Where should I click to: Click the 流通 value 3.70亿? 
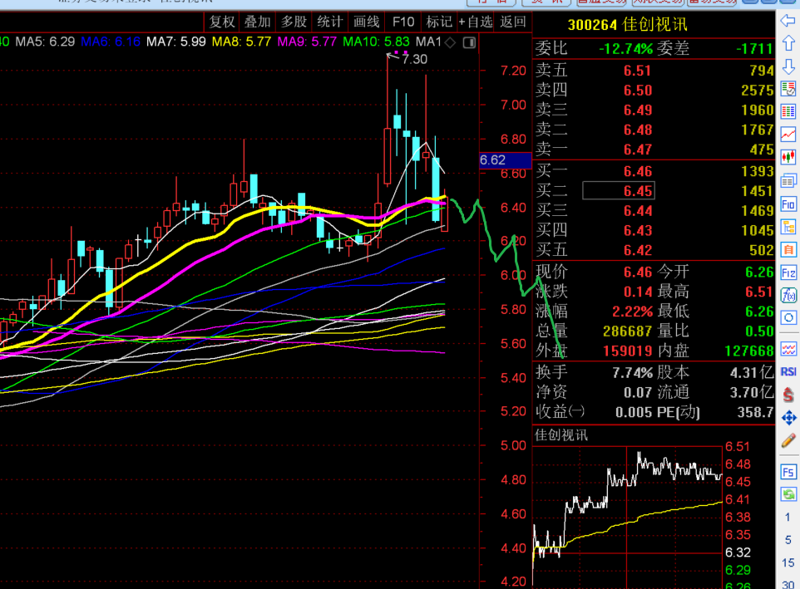[752, 392]
